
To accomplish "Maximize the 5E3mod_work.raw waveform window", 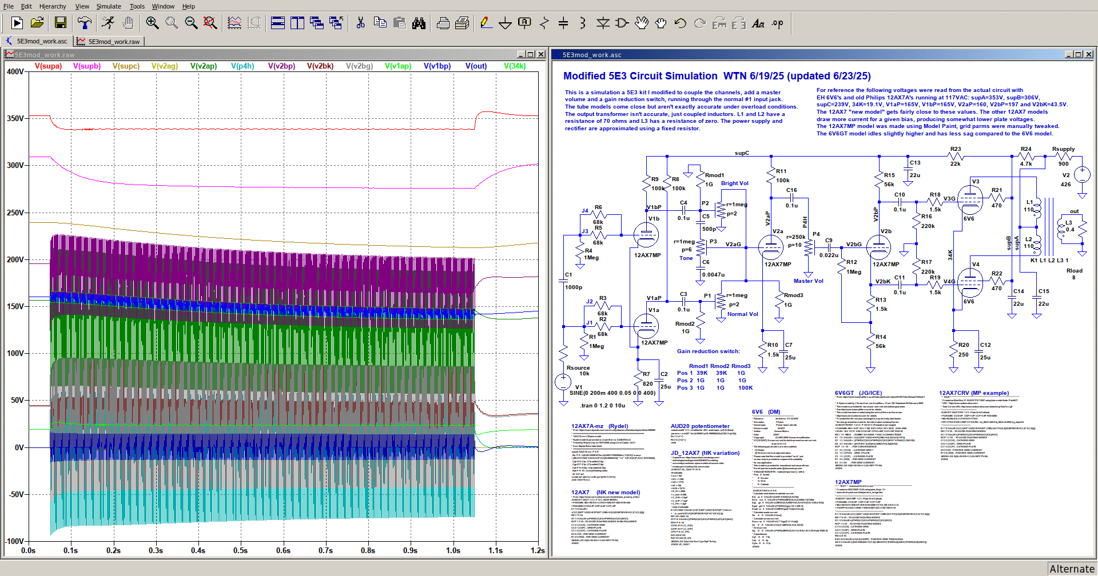I will (x=530, y=54).
